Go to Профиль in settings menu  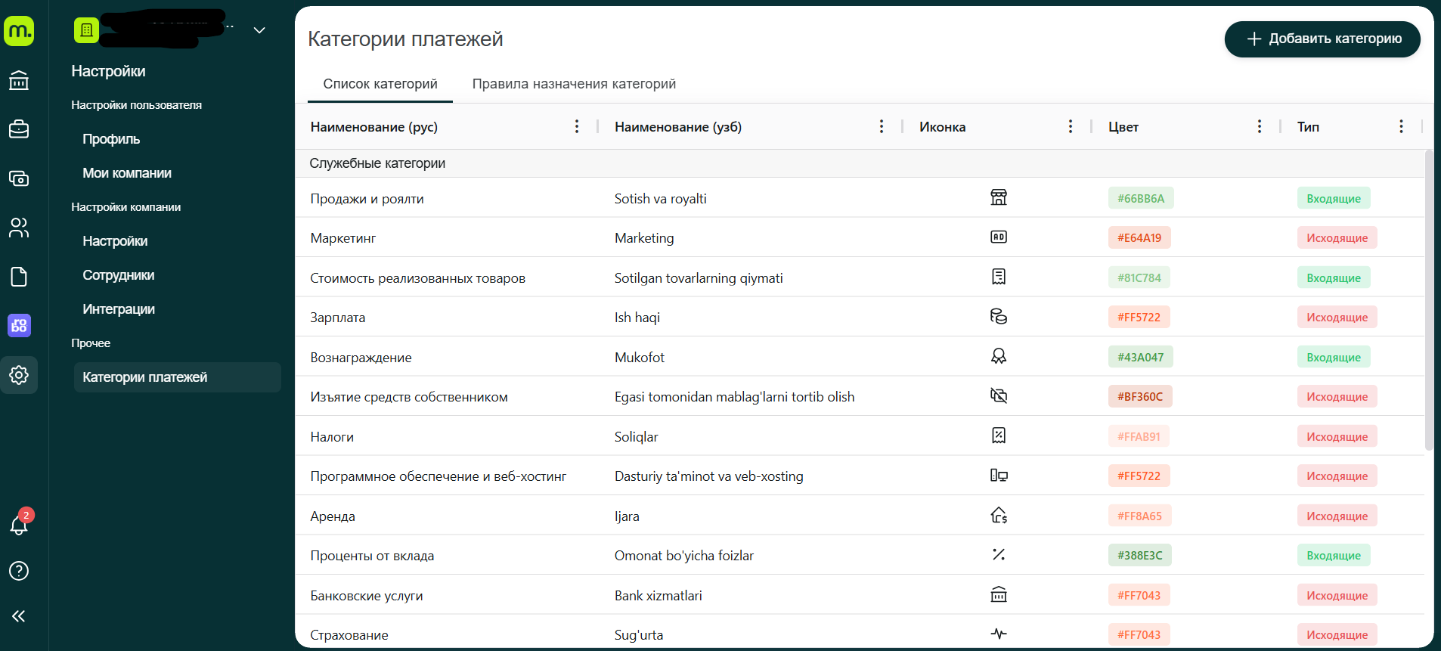coord(111,139)
